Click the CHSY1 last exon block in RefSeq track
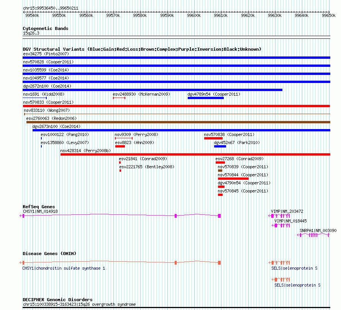The width and height of the screenshot is (341, 310). point(220,216)
